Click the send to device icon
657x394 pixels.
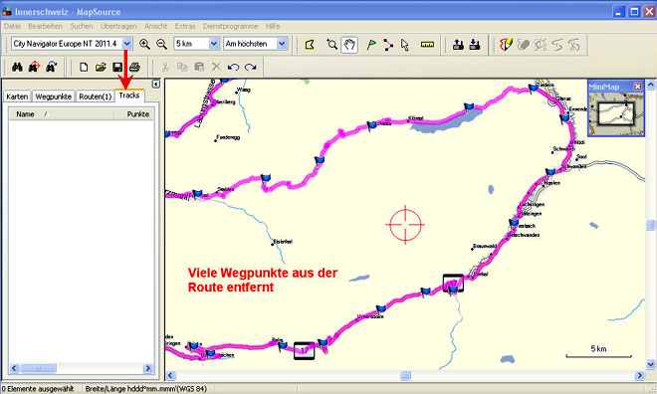(x=458, y=45)
